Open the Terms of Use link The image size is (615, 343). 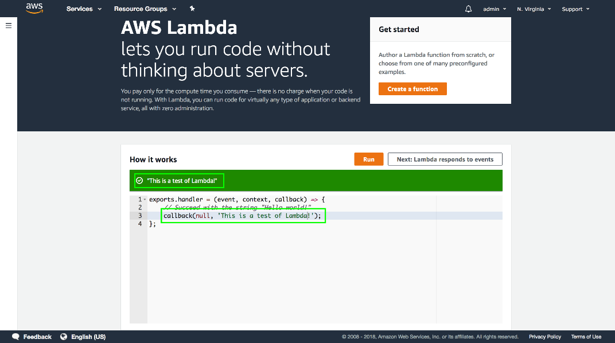pyautogui.click(x=586, y=337)
